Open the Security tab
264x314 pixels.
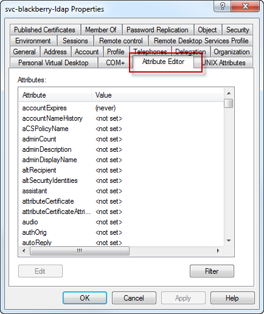click(x=237, y=30)
